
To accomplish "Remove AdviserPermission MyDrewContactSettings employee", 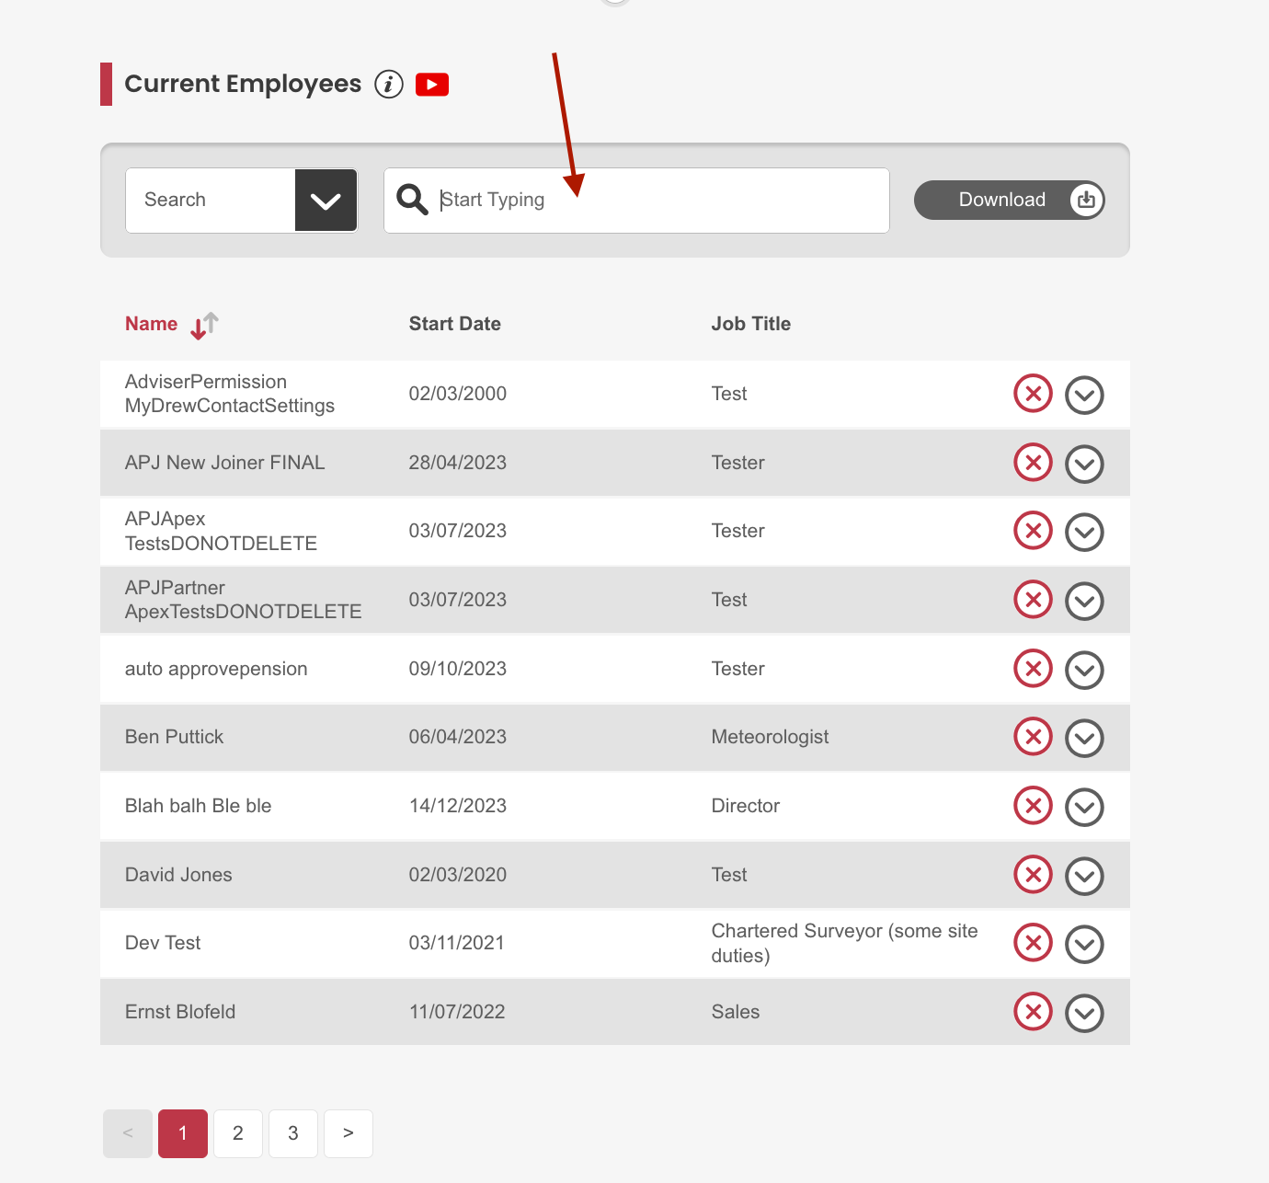I will 1033,394.
